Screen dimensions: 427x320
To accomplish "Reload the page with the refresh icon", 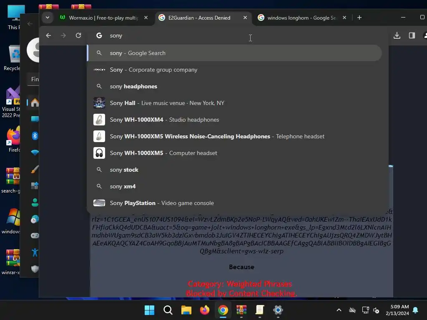I will pos(78,35).
